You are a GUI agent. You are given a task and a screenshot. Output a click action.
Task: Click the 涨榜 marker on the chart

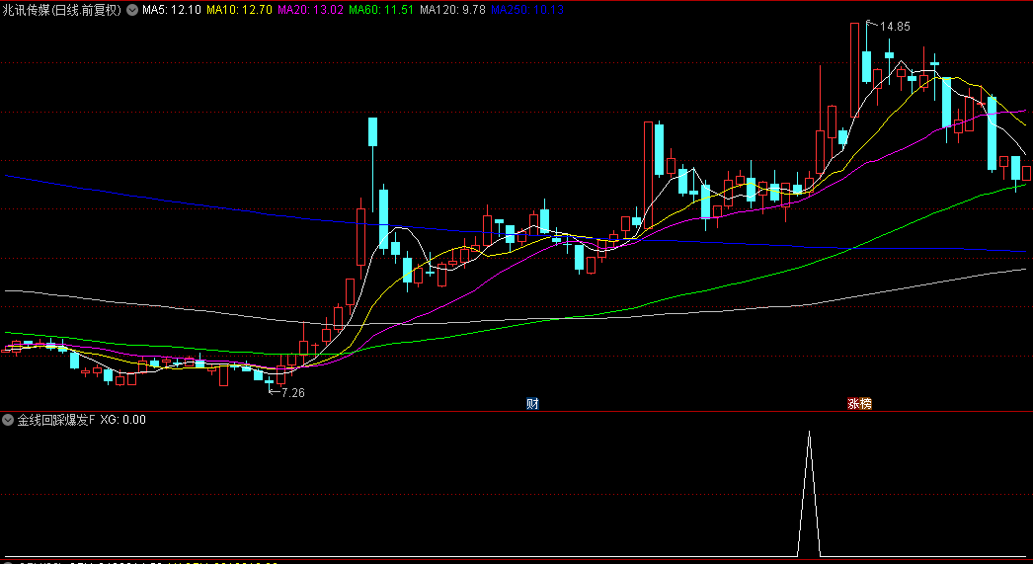(859, 403)
